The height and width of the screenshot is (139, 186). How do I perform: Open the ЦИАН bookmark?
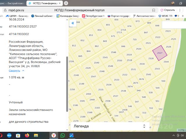click(x=17, y=16)
